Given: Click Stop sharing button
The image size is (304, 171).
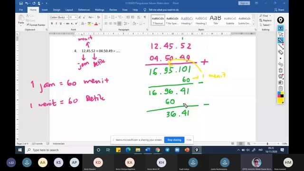Looking at the screenshot, I should [x=174, y=140].
